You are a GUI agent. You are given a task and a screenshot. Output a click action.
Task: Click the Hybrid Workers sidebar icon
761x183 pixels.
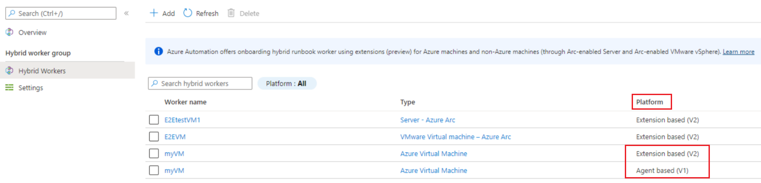point(9,70)
